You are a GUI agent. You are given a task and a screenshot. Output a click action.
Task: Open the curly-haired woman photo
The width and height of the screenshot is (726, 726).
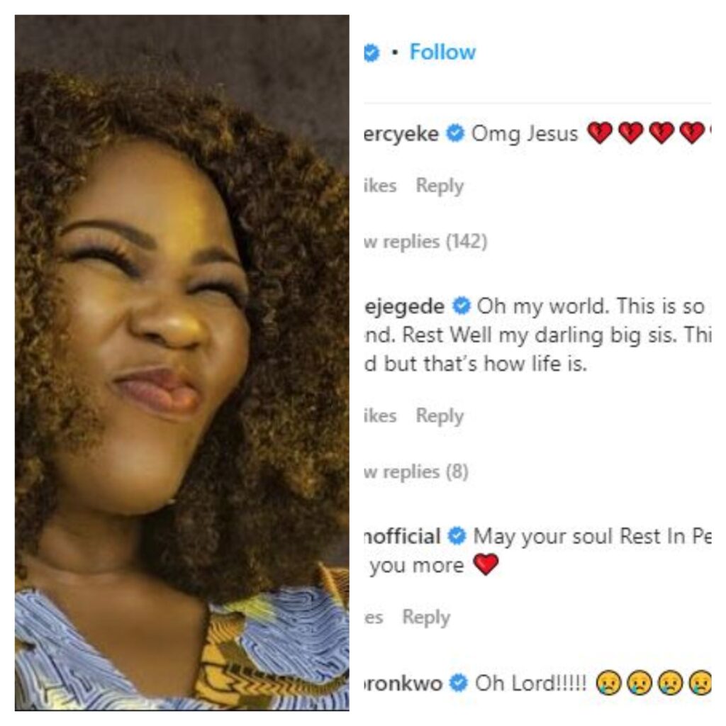coord(182,362)
